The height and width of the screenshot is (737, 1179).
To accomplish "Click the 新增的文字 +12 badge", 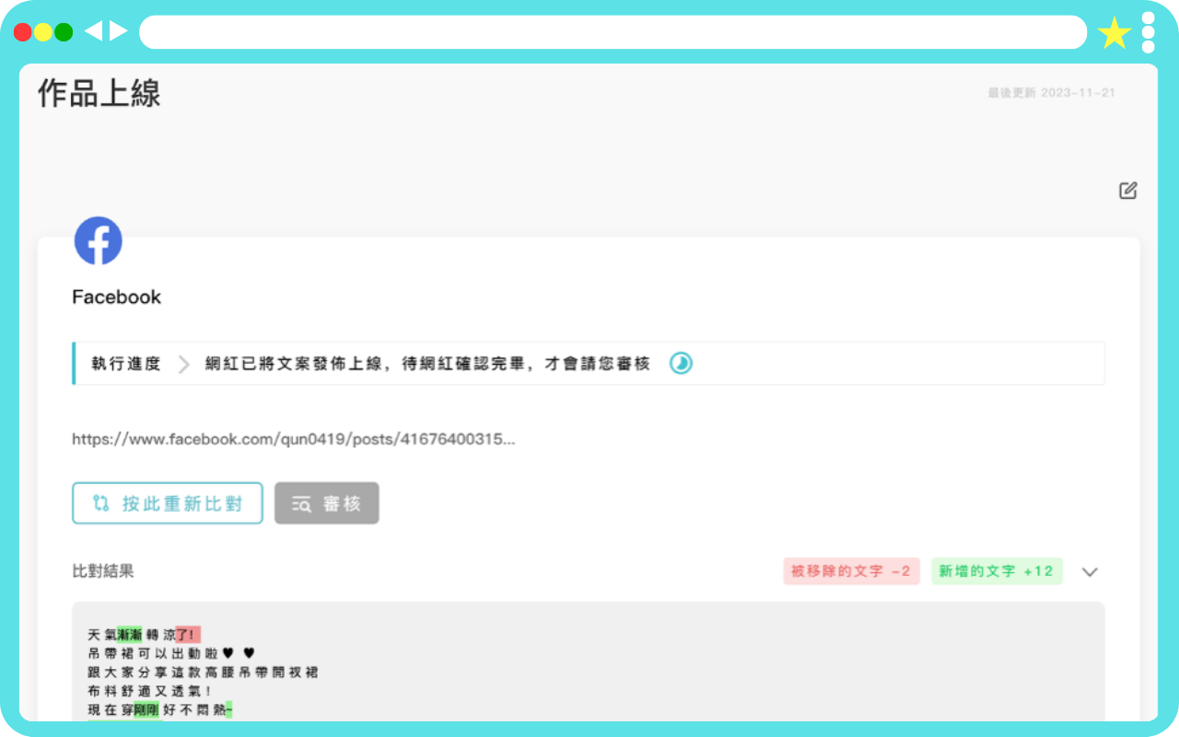I will click(997, 571).
